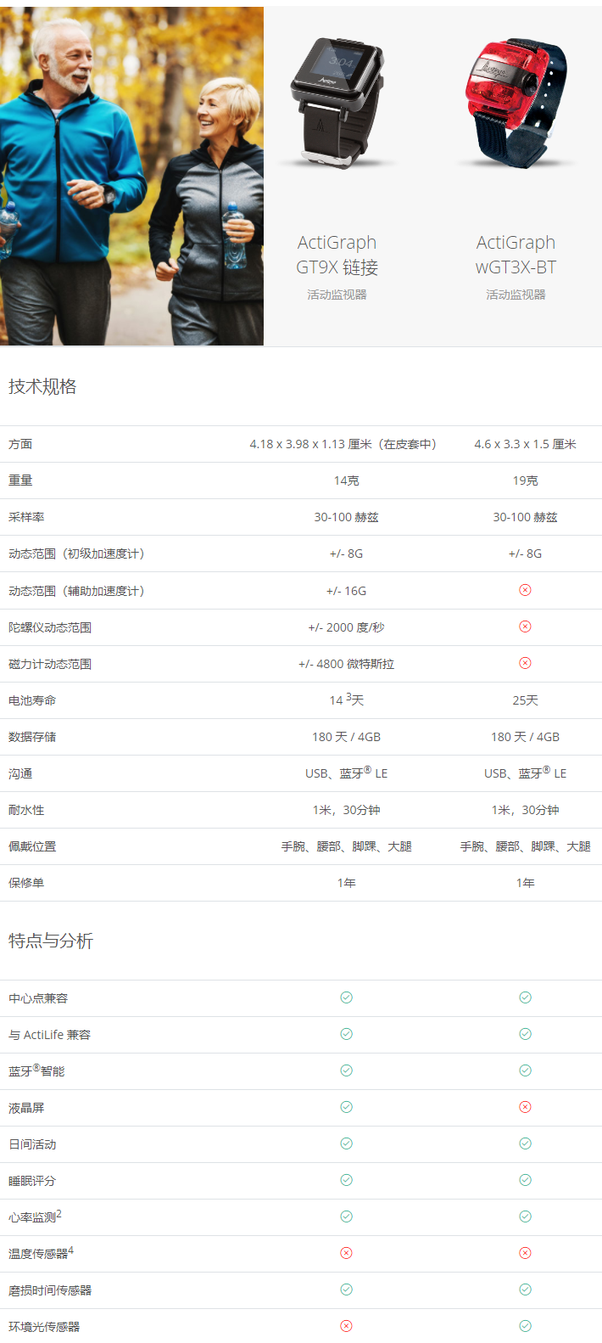Open the black GT9X watch product image
This screenshot has height=1343, width=602.
[337, 102]
